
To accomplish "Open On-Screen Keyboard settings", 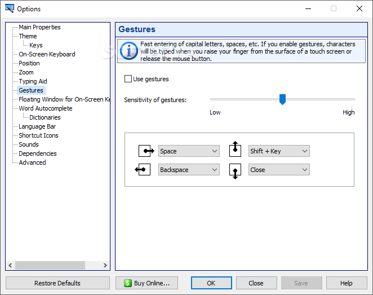I will pyautogui.click(x=47, y=54).
